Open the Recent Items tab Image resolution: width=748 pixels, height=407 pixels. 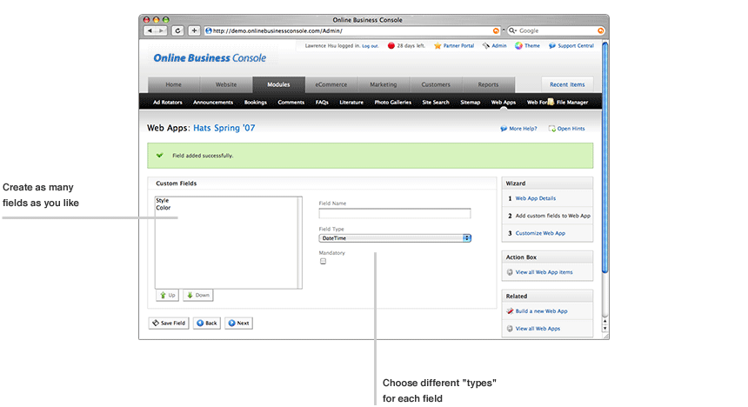coord(567,84)
